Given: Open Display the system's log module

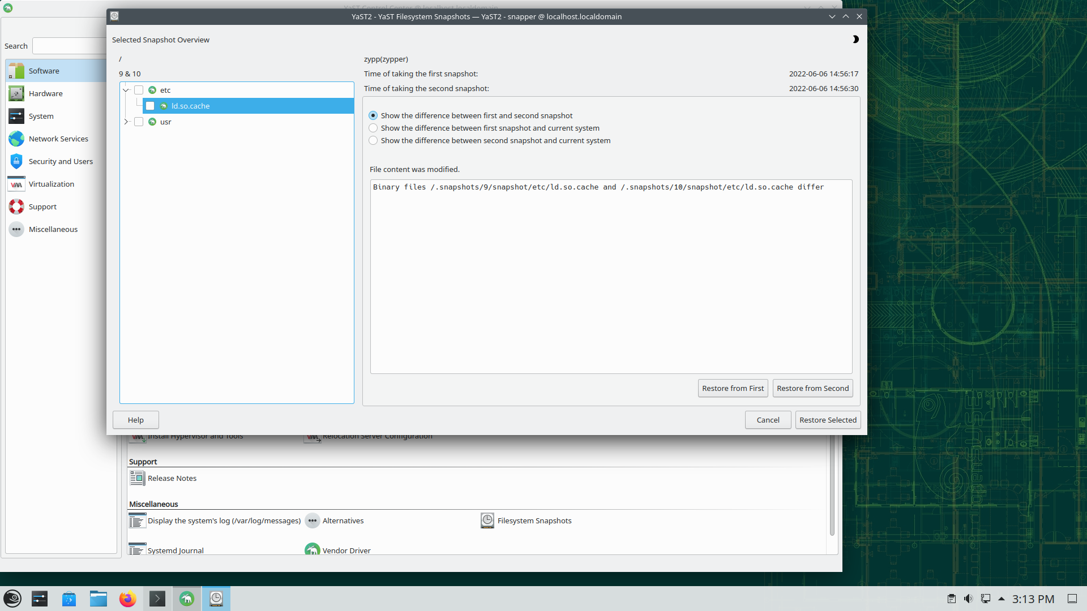Looking at the screenshot, I should pos(215,520).
